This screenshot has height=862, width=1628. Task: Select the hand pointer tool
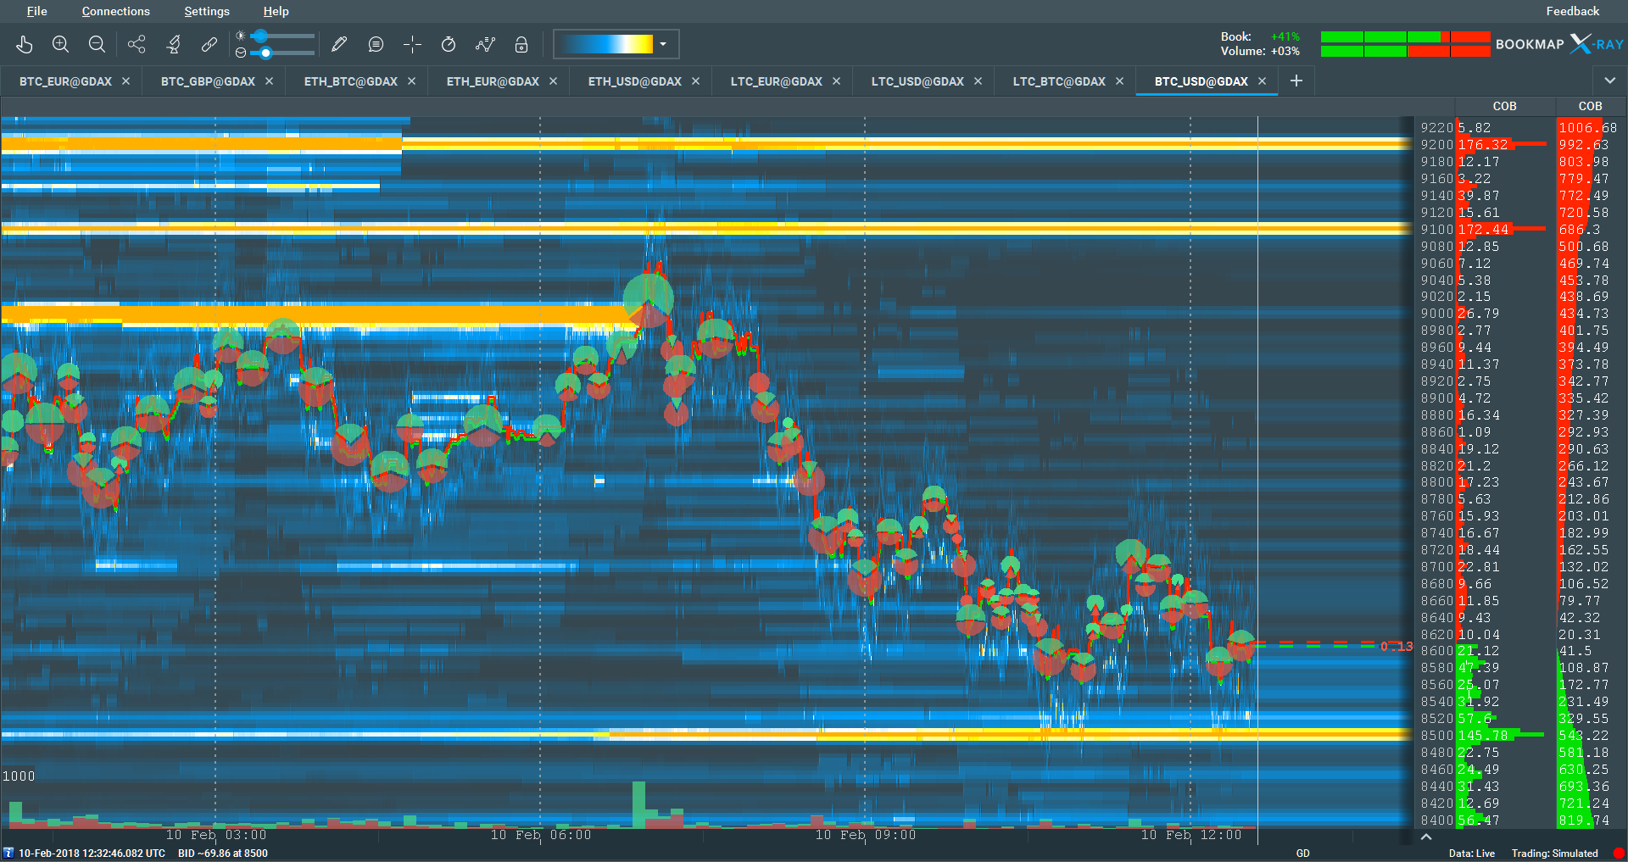click(x=24, y=44)
